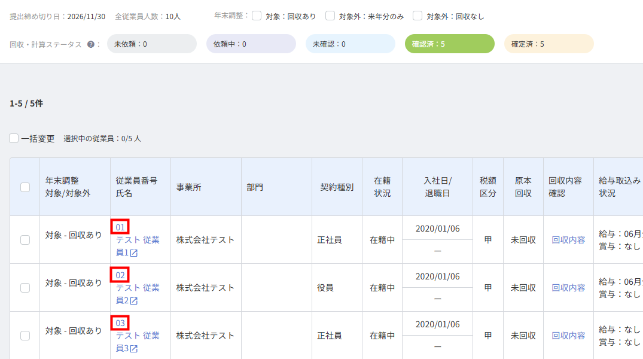Screen dimensions: 643x359
Task: Select the green 確認済:5 status pill
Action: click(x=449, y=44)
